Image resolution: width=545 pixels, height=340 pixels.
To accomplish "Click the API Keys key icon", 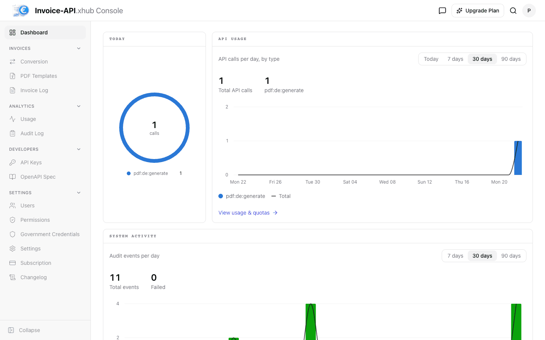I will (12, 162).
